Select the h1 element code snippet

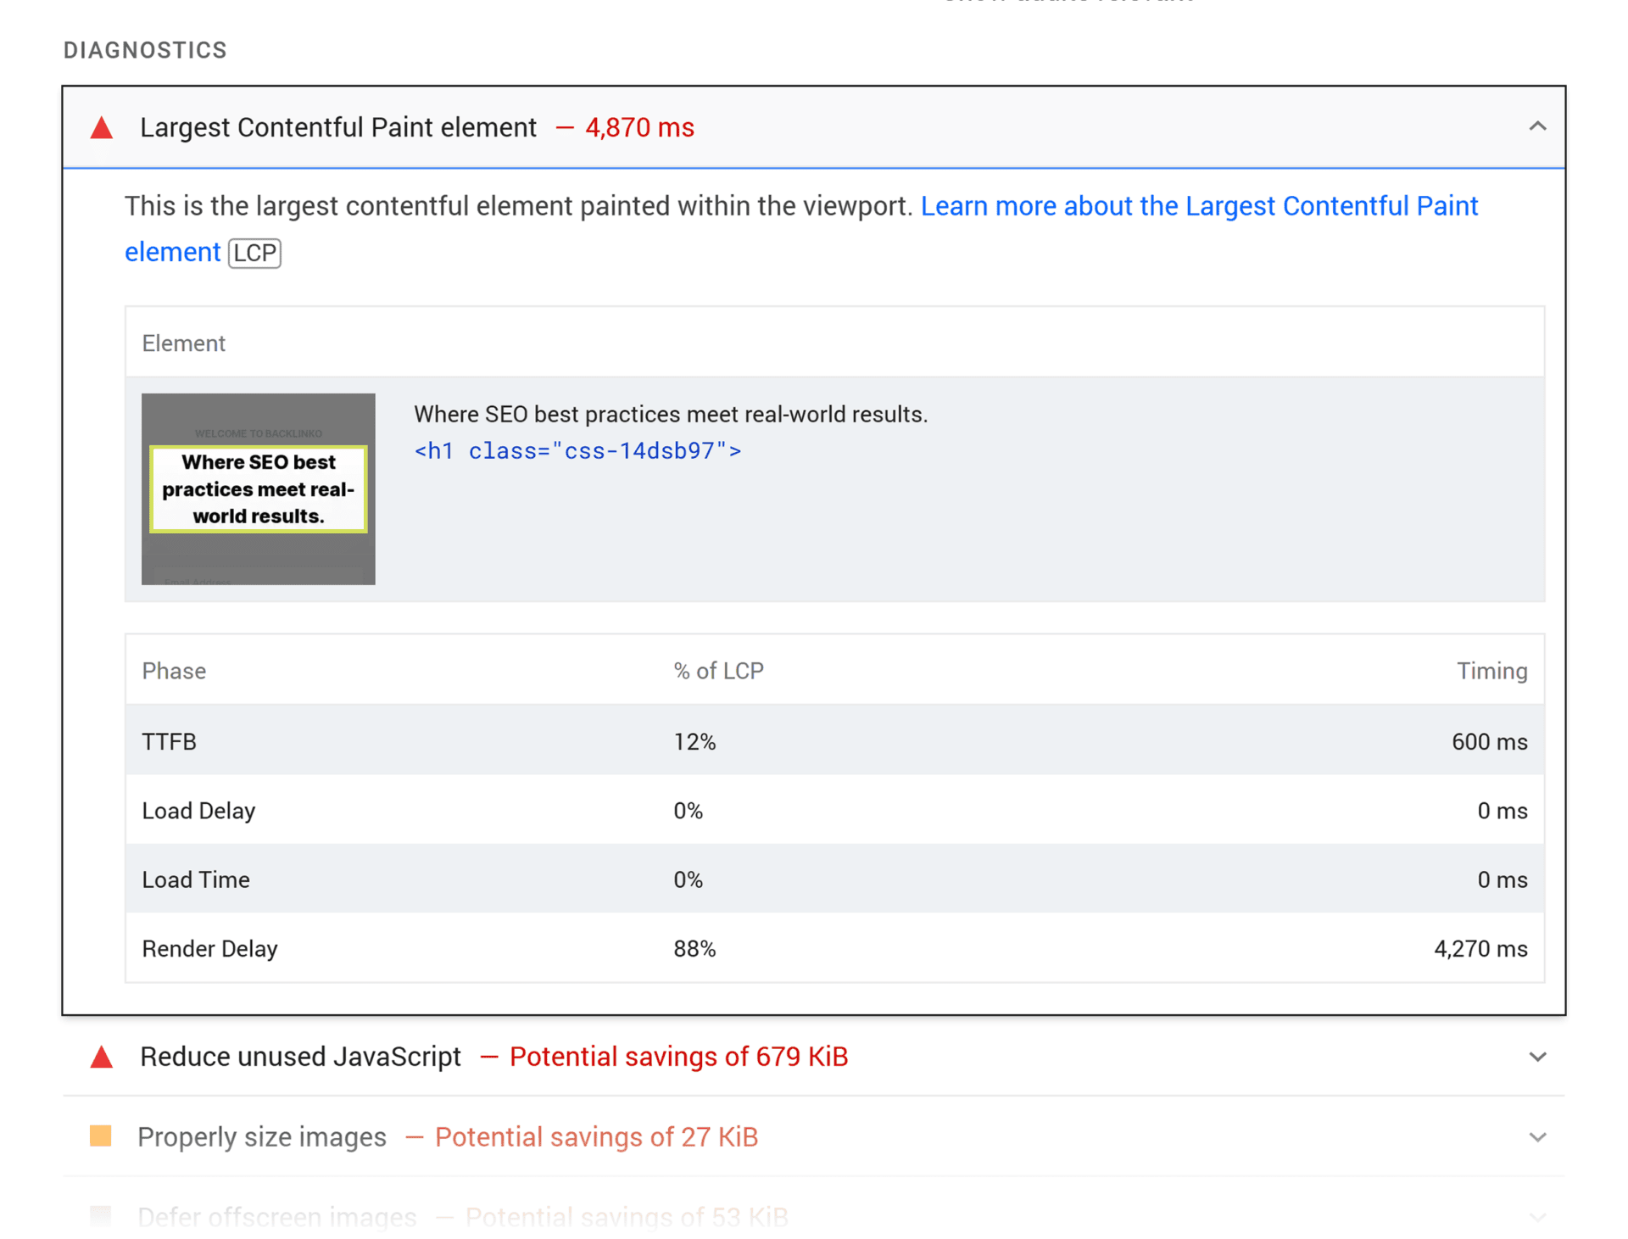pos(577,450)
